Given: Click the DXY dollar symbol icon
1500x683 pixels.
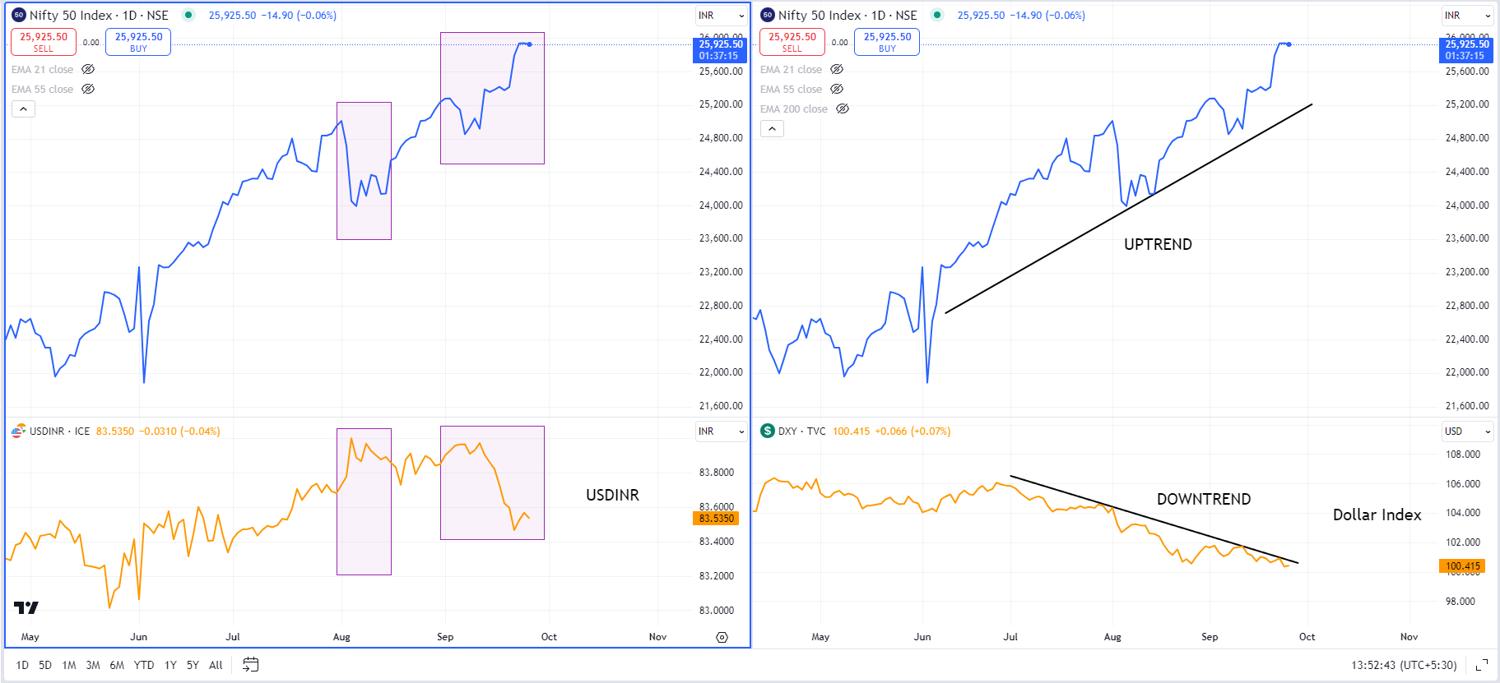Looking at the screenshot, I should [x=767, y=431].
